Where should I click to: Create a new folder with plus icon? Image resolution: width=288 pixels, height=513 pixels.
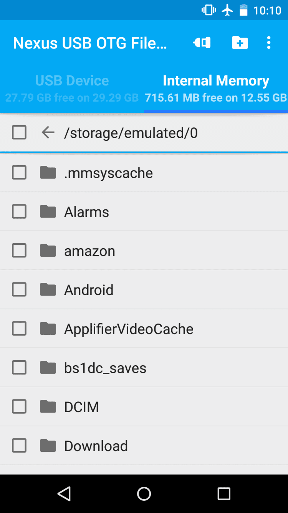point(240,43)
